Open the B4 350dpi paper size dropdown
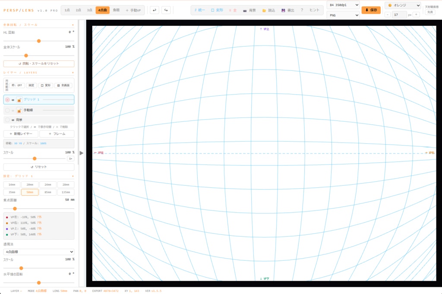 [343, 5]
